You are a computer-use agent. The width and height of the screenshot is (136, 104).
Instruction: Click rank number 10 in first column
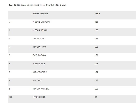tap(10, 97)
